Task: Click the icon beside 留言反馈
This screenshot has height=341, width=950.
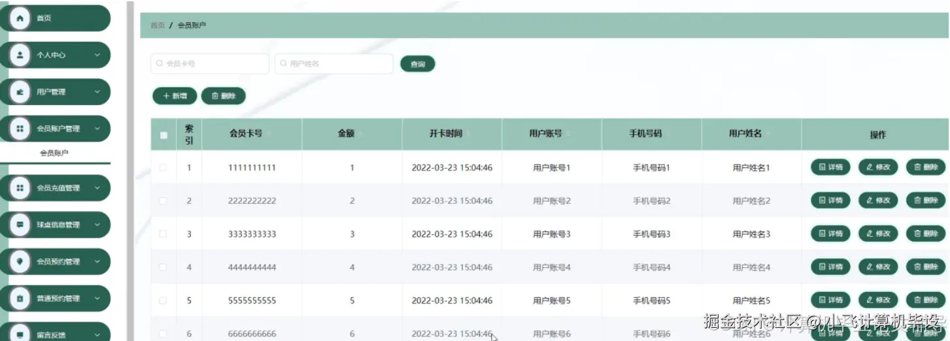Action: (x=20, y=334)
